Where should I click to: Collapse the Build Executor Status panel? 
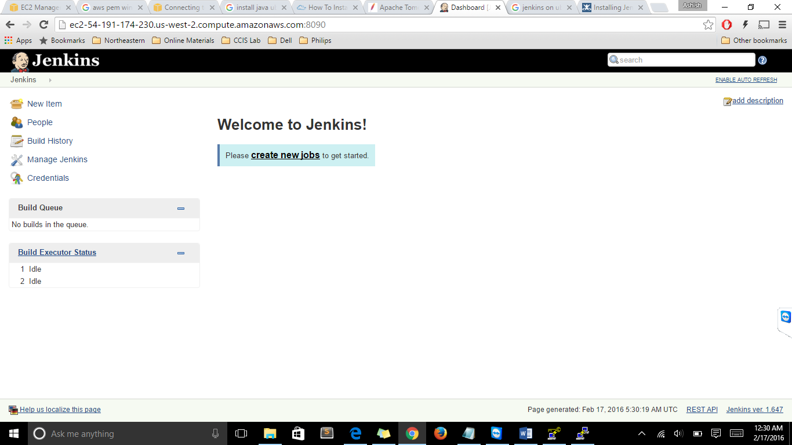coord(181,253)
